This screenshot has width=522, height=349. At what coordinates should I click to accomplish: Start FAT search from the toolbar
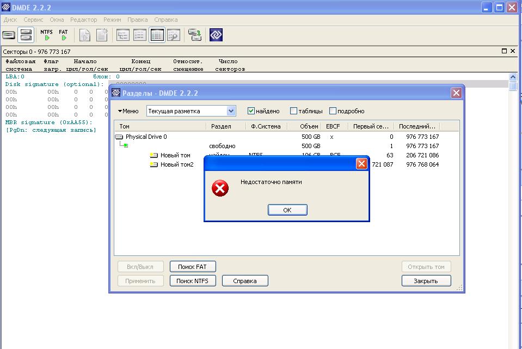[x=64, y=35]
